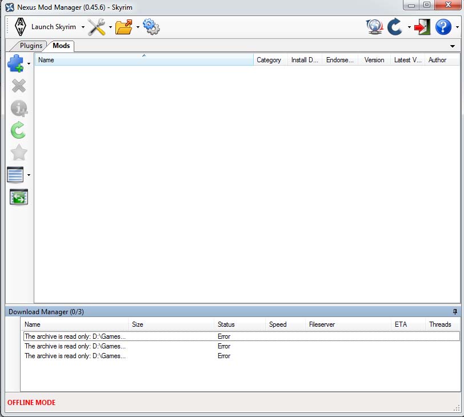Click the Error status of the first download
This screenshot has width=464, height=417.
pyautogui.click(x=224, y=336)
